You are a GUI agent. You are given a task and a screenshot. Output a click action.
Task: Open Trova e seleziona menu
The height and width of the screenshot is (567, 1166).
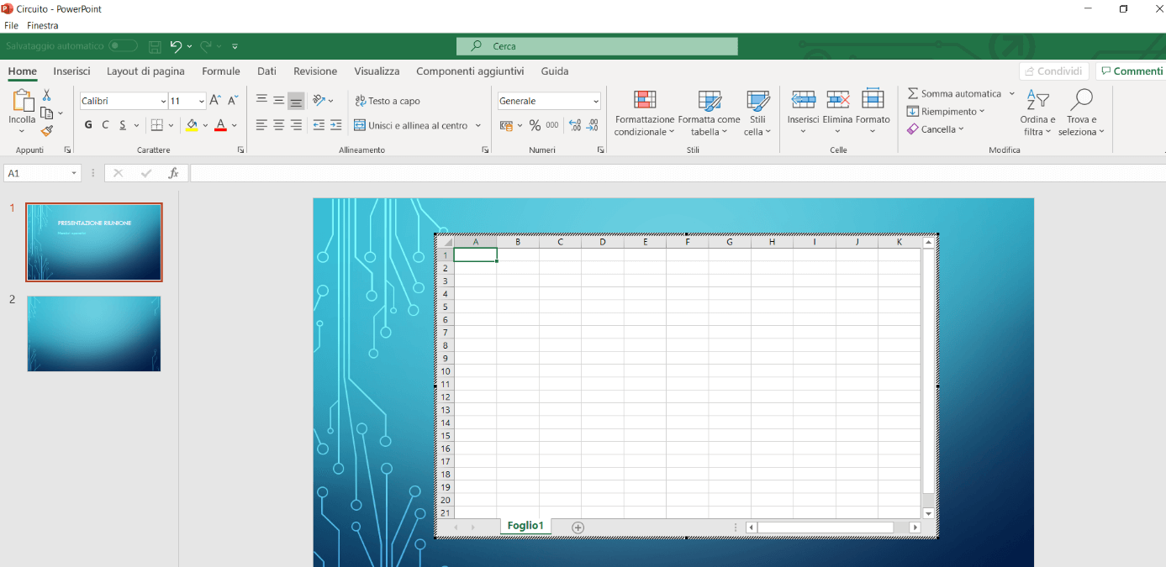point(1081,113)
